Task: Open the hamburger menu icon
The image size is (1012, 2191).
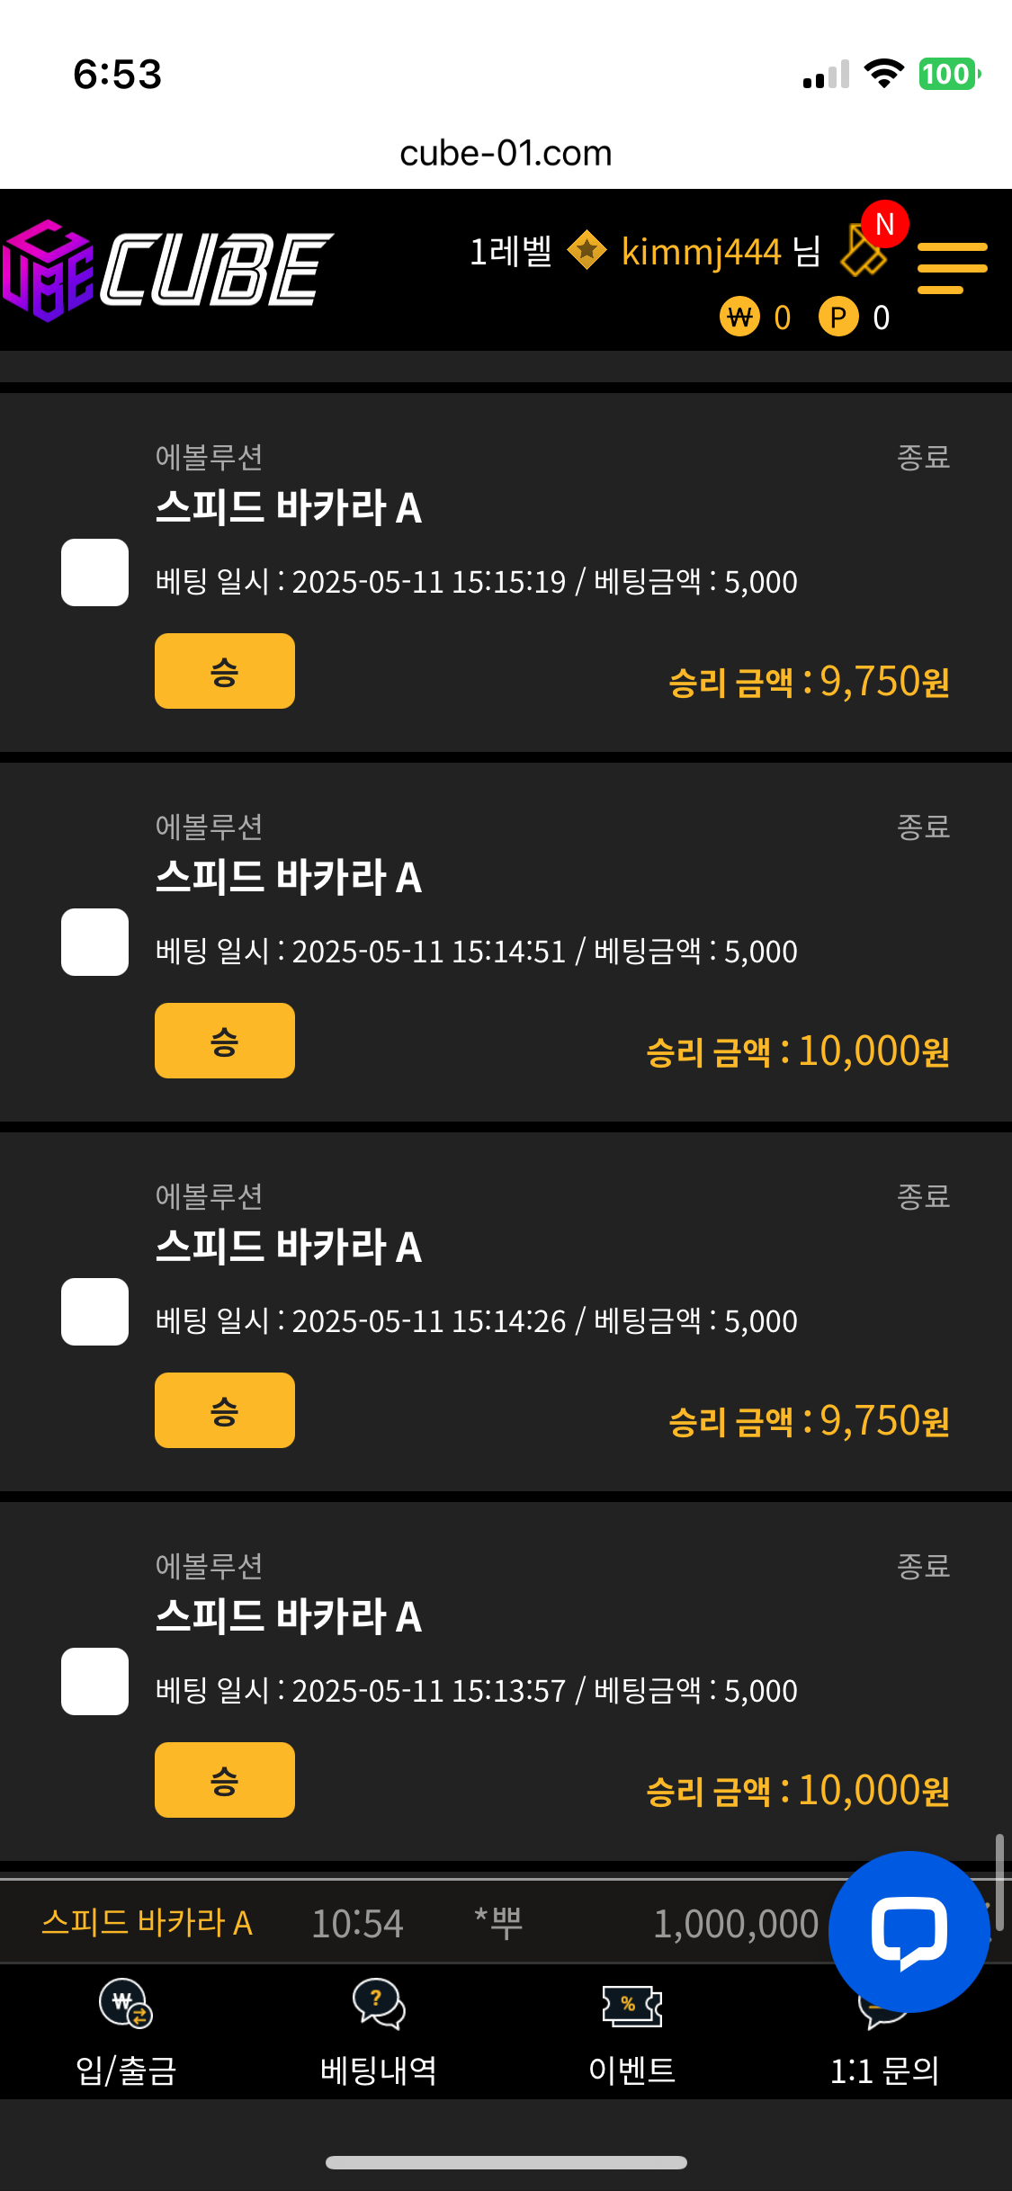Action: 952,267
